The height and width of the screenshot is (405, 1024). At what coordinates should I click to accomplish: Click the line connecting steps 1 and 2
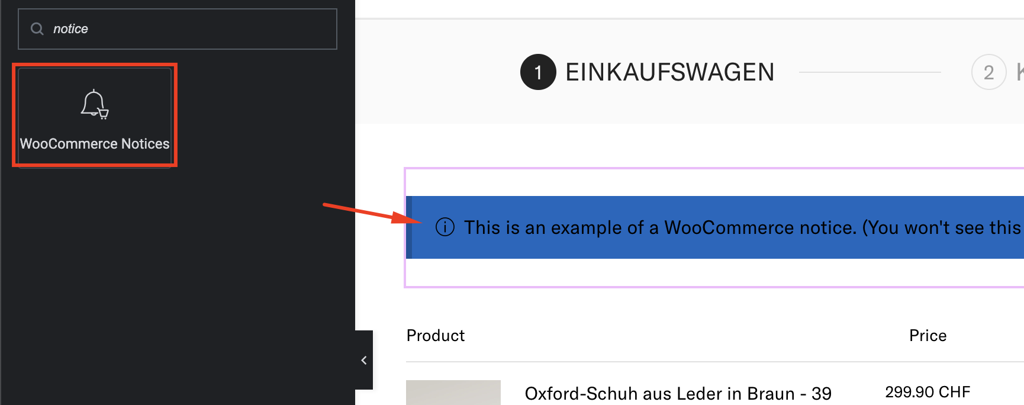[x=870, y=72]
